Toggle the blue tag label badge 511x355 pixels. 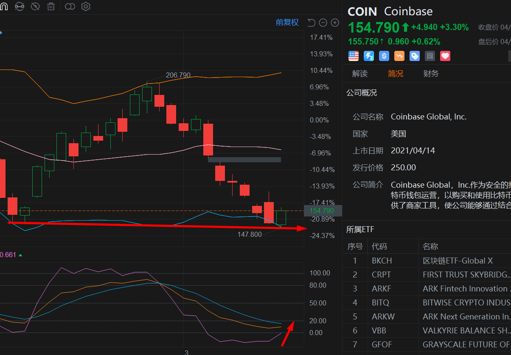click(x=415, y=55)
